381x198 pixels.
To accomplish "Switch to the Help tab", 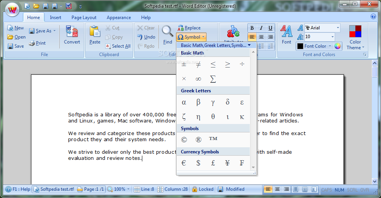I will [x=146, y=18].
